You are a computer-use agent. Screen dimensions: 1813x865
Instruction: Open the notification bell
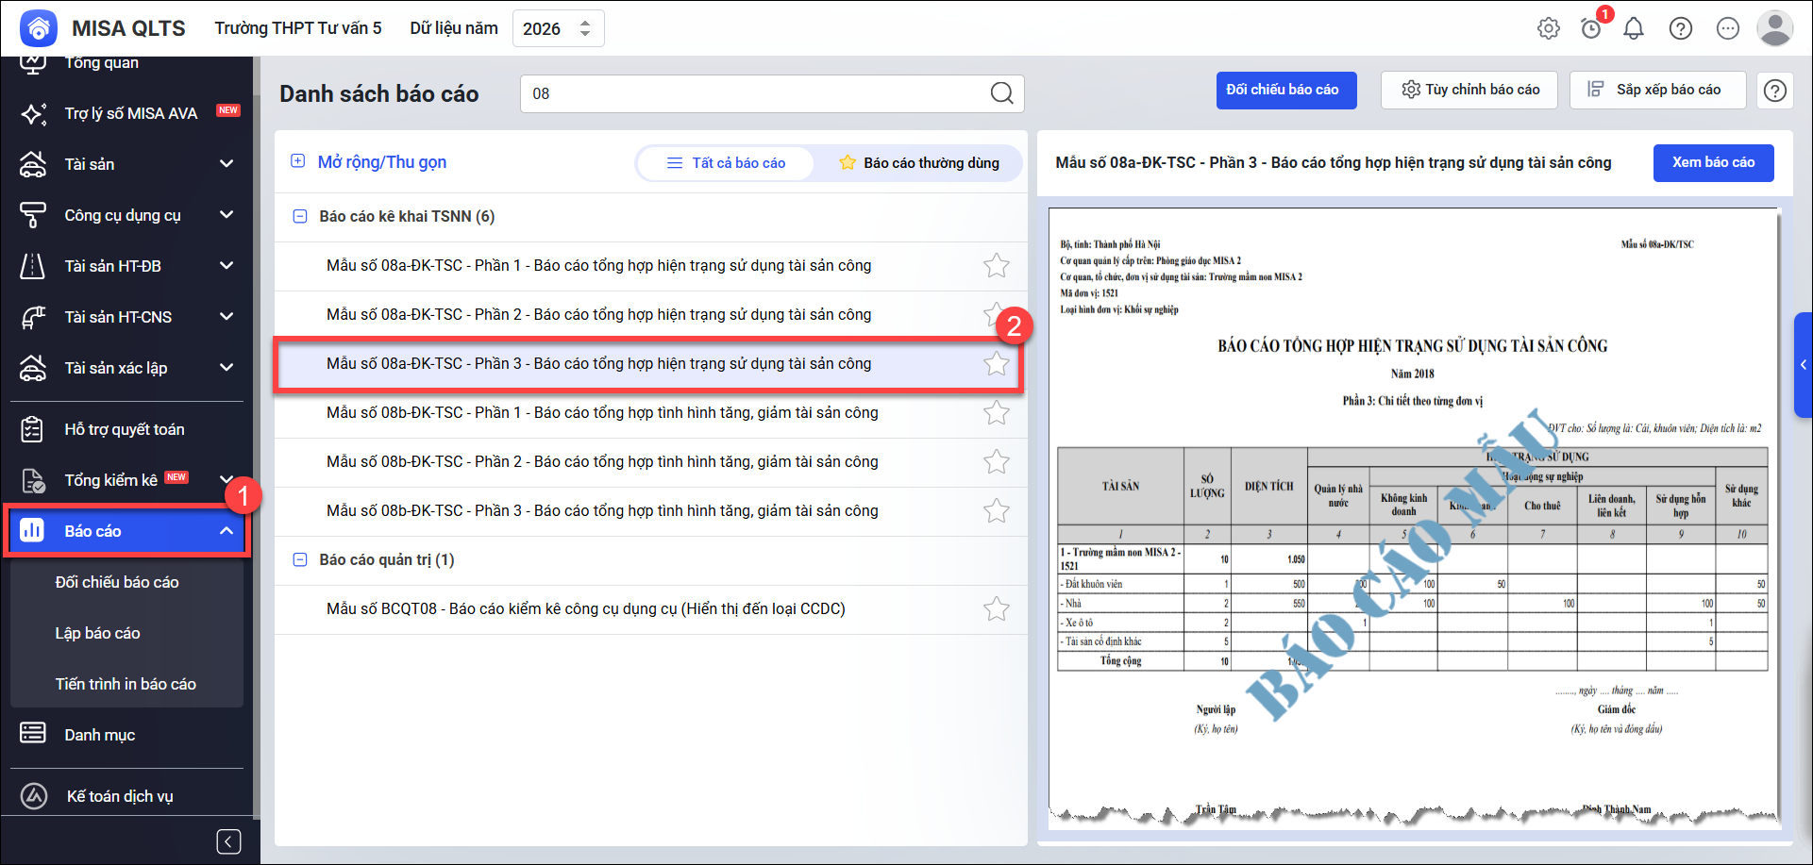(1634, 28)
